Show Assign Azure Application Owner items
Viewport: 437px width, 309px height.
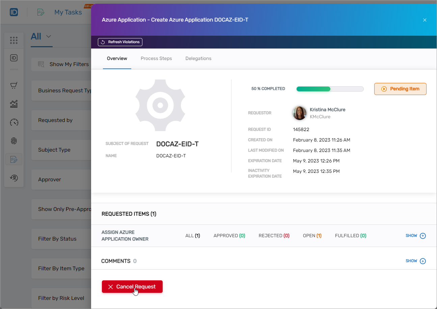coord(415,236)
